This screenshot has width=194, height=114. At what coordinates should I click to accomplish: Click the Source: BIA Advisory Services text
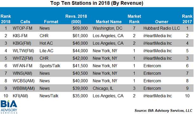point(163,111)
